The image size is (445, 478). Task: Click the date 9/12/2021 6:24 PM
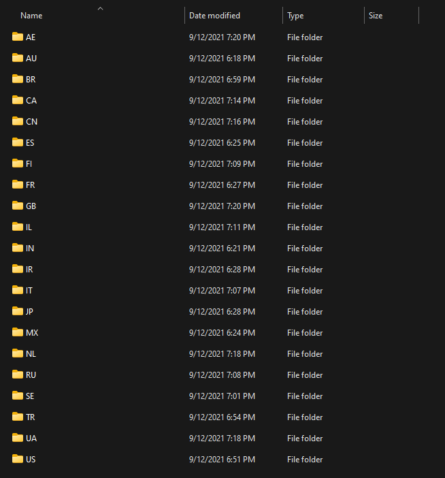pos(222,332)
